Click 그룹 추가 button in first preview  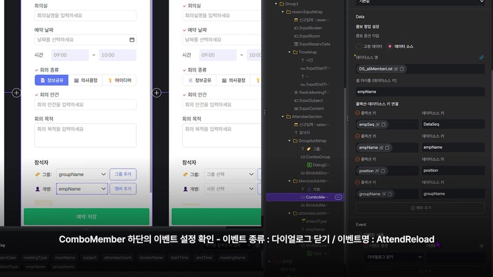(123, 174)
